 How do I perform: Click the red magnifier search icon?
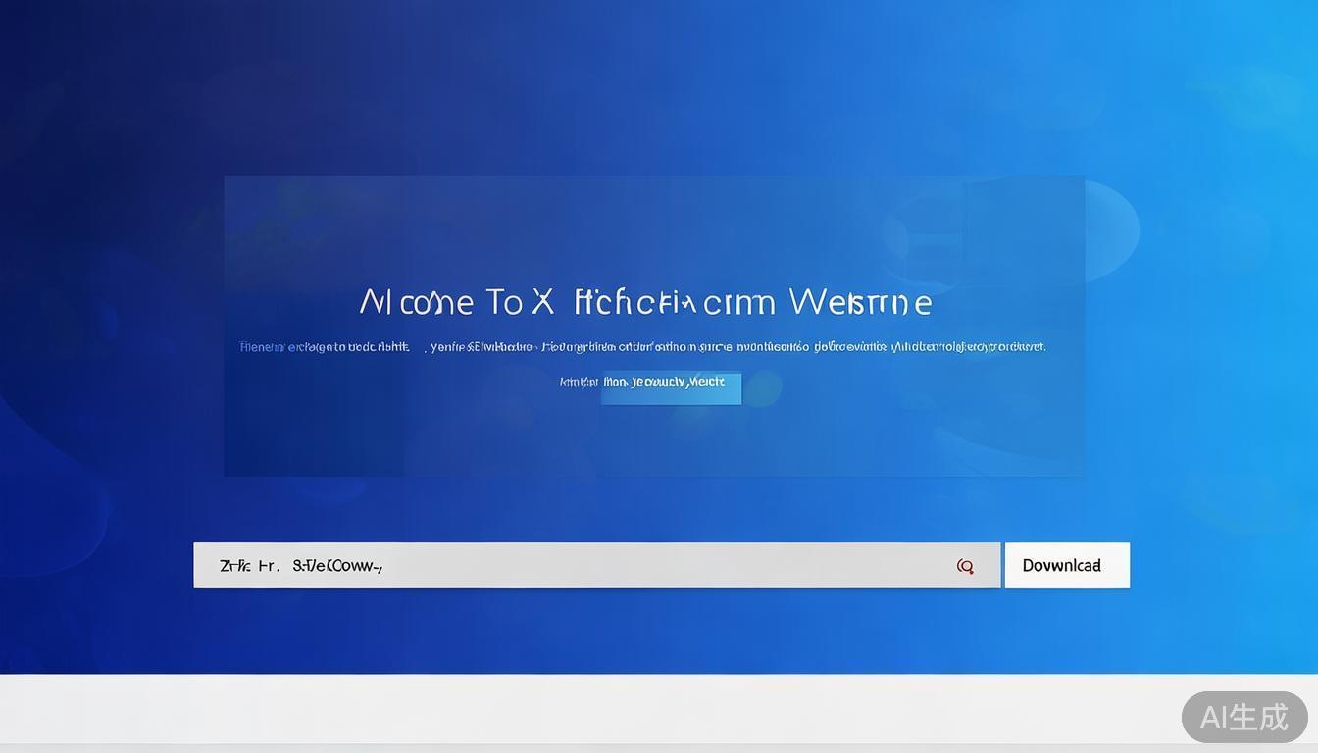(965, 566)
